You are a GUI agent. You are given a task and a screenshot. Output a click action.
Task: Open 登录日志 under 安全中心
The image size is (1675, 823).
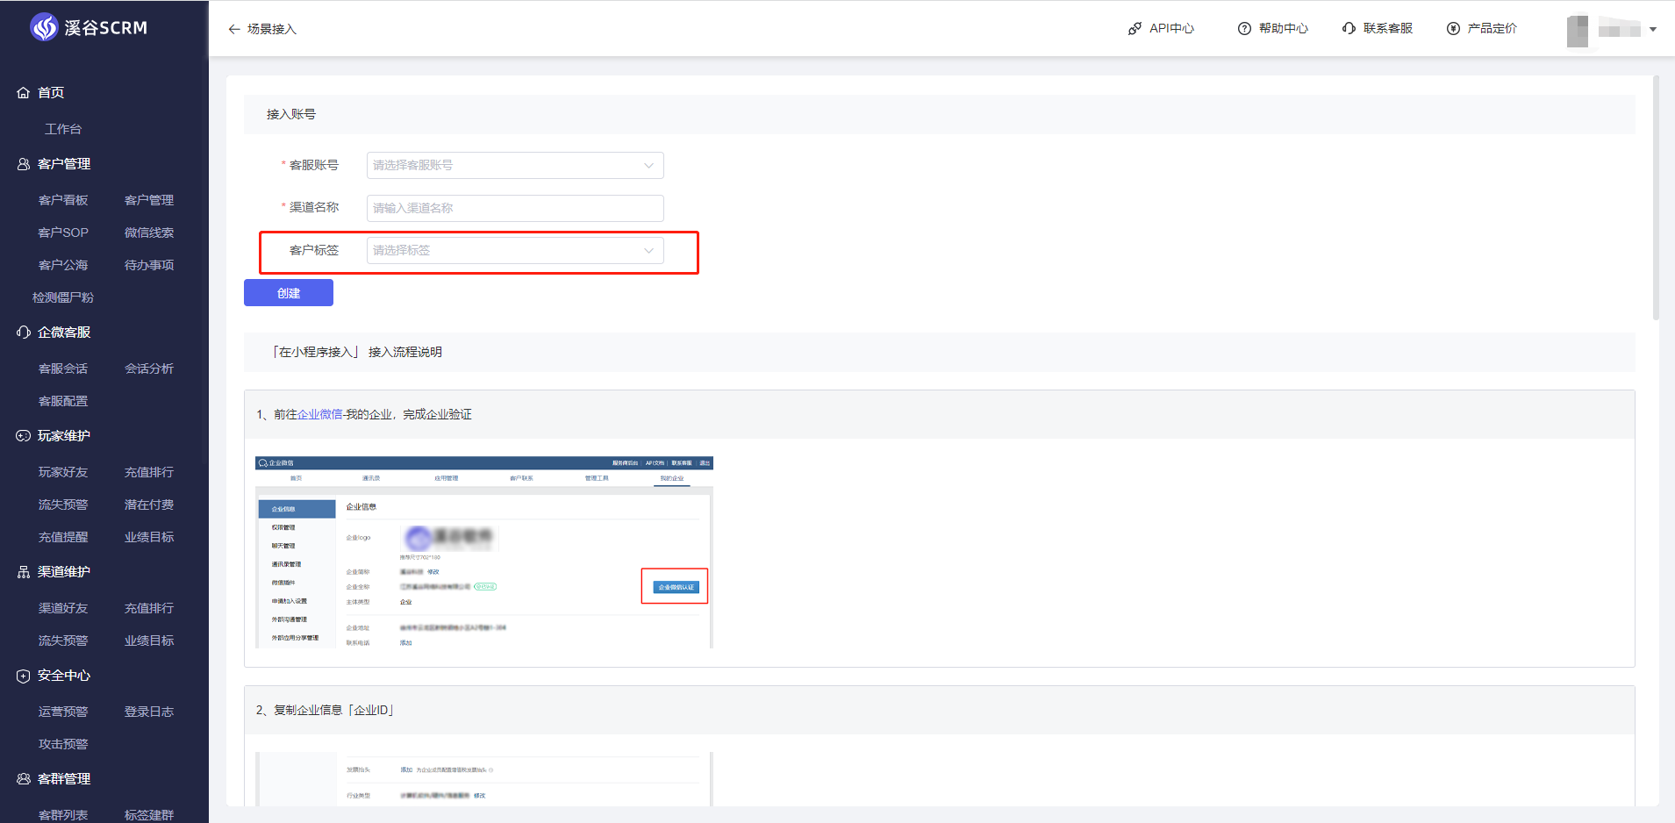point(149,712)
